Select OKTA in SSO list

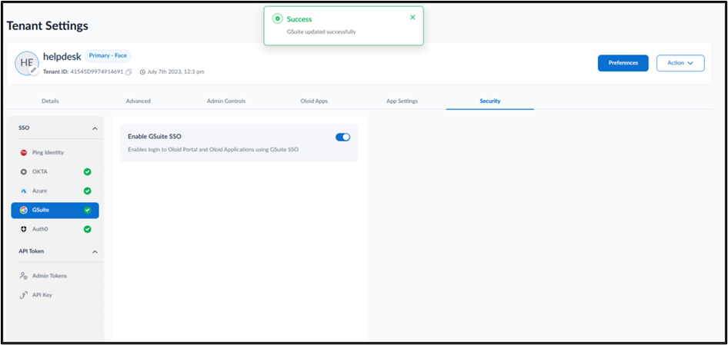point(55,171)
